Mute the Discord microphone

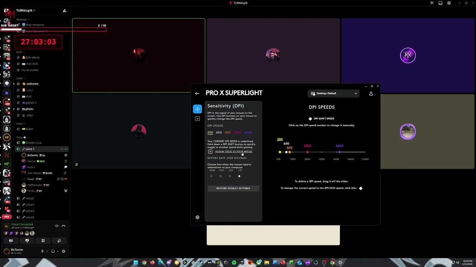coord(42,251)
